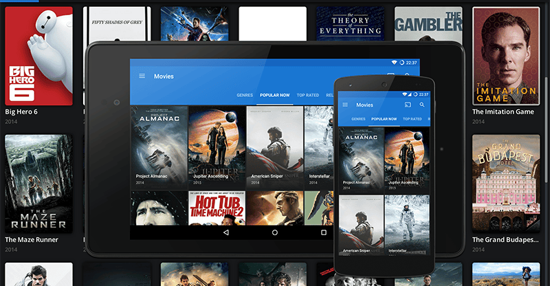550x286 pixels.
Task: Tap the Wi-Fi icon in the tablet status bar
Action: click(x=394, y=63)
